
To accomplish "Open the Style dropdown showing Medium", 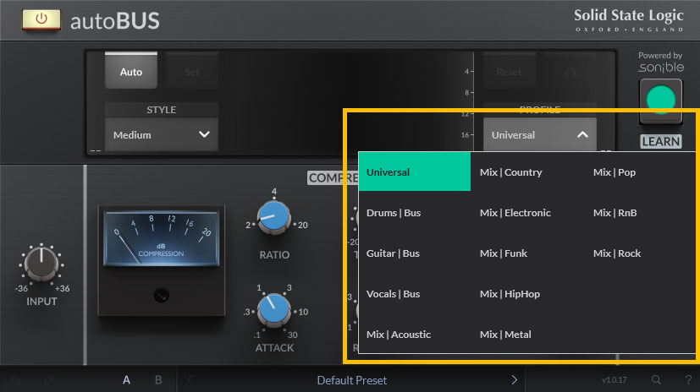I will 161,134.
